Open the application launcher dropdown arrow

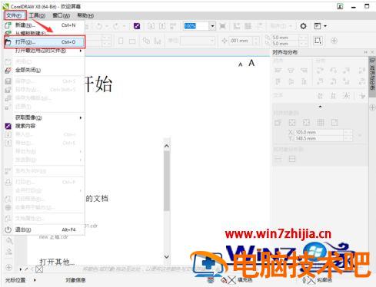pos(325,26)
